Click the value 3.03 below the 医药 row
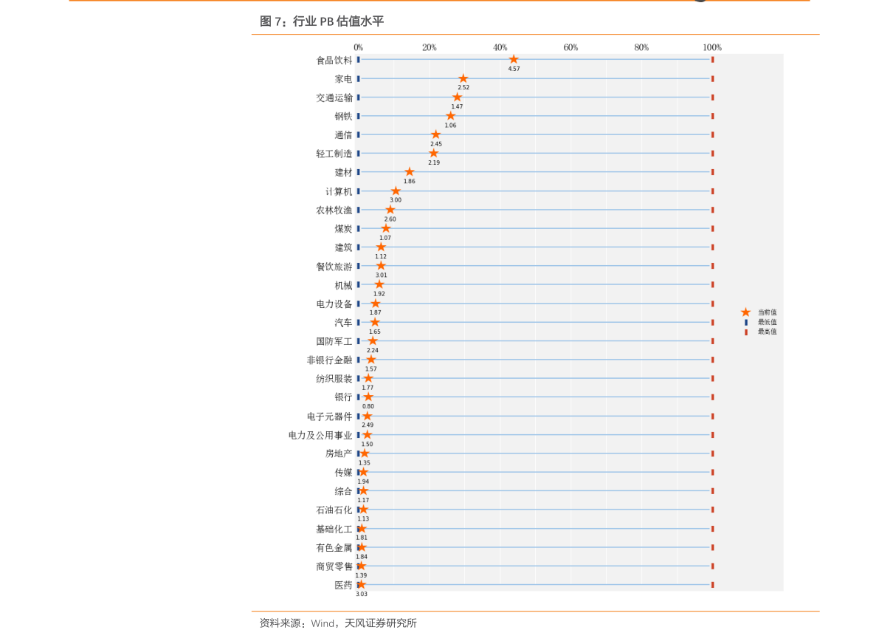 362,594
